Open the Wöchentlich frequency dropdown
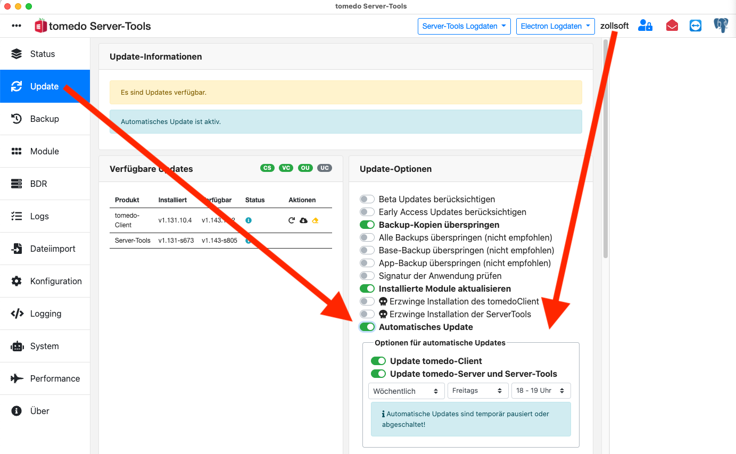Image resolution: width=736 pixels, height=454 pixels. click(x=407, y=391)
